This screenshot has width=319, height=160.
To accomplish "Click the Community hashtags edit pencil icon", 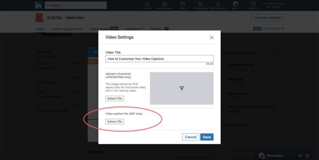I will 277,53.
